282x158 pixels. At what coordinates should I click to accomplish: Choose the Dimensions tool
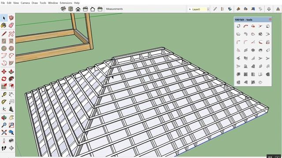[11, 94]
